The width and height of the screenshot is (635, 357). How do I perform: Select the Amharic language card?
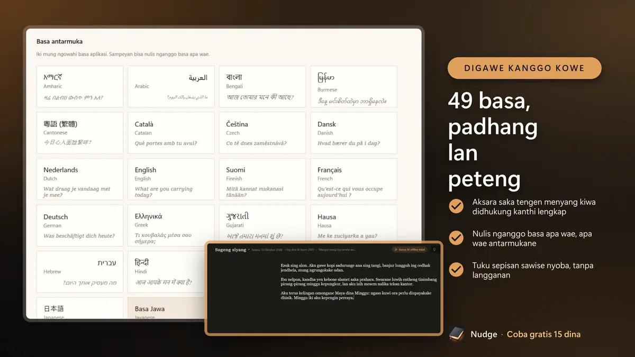click(x=80, y=87)
